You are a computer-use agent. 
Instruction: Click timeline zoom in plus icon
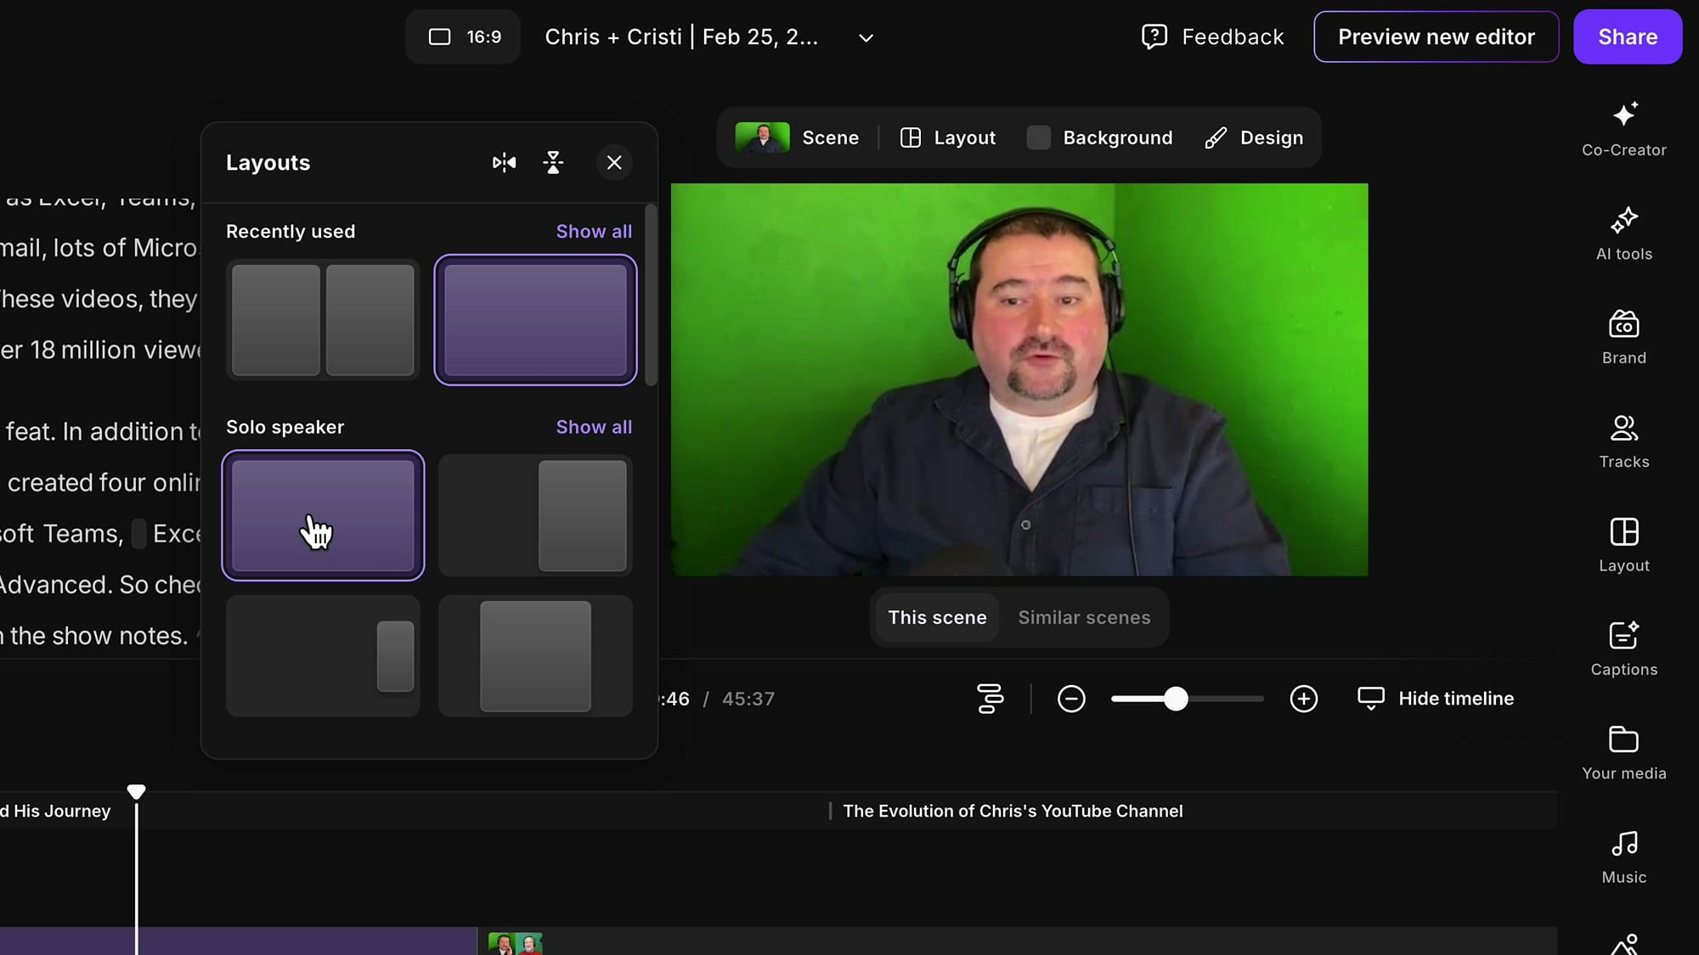tap(1303, 699)
